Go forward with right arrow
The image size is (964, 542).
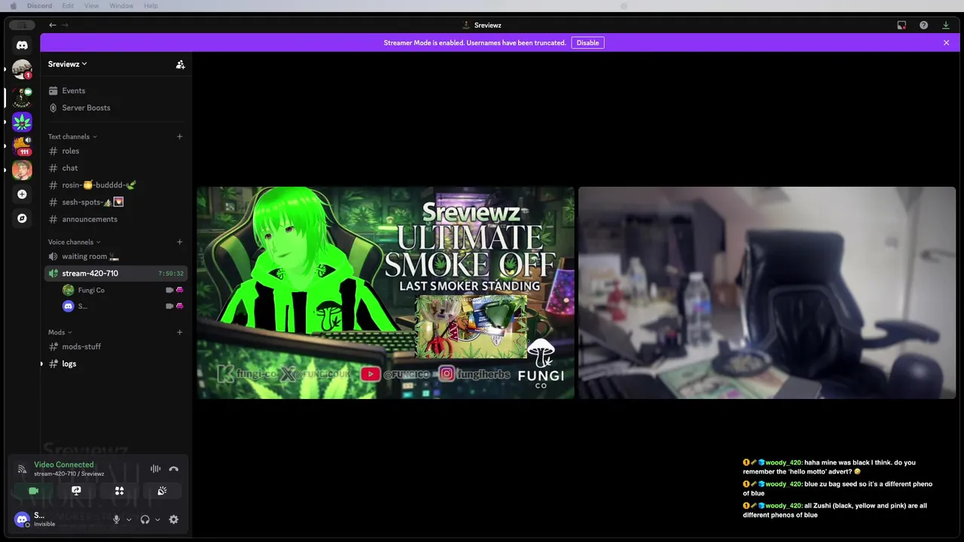click(x=65, y=25)
